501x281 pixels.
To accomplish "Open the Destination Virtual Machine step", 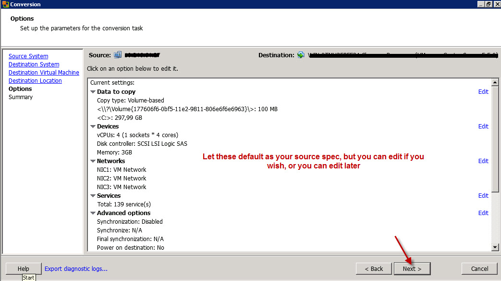I will click(44, 72).
